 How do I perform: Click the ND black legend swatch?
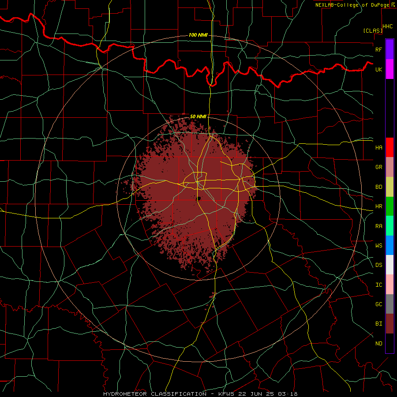click(390, 343)
